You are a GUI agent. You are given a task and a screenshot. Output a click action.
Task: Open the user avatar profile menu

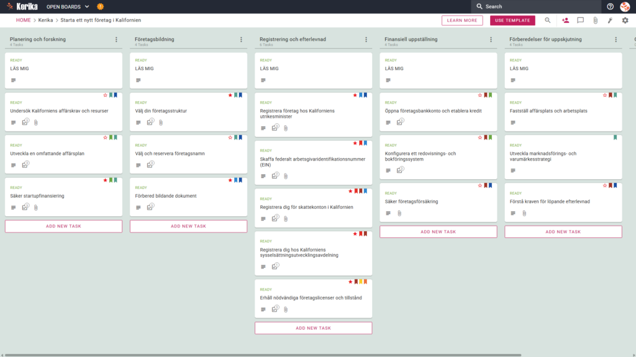[x=625, y=6]
